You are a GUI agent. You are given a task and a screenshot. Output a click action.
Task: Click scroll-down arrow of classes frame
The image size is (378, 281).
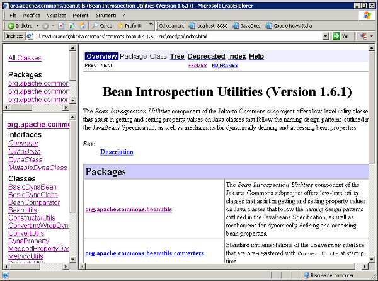point(72,260)
